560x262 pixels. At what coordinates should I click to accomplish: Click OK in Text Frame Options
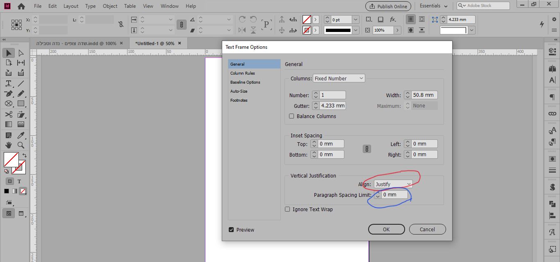[386, 229]
